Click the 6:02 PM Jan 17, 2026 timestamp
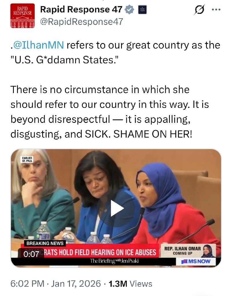The height and width of the screenshot is (296, 232). tap(55, 284)
